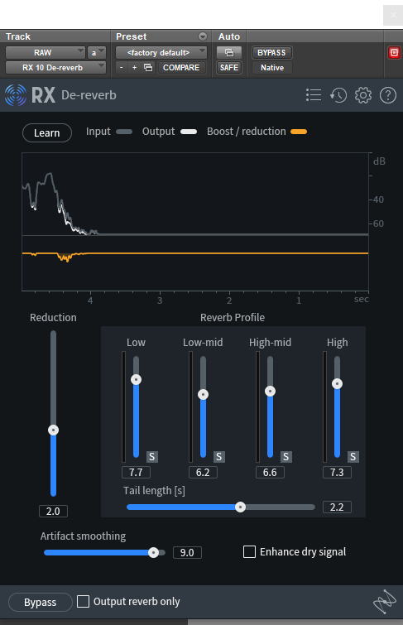Click the Learn button

pos(47,133)
